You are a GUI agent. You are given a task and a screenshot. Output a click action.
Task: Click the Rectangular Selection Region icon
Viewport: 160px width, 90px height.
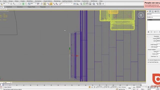click(x=17, y=4)
